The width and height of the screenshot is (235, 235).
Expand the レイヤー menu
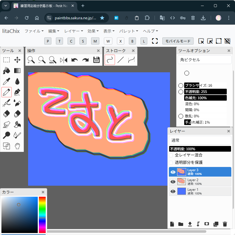pos(74,31)
